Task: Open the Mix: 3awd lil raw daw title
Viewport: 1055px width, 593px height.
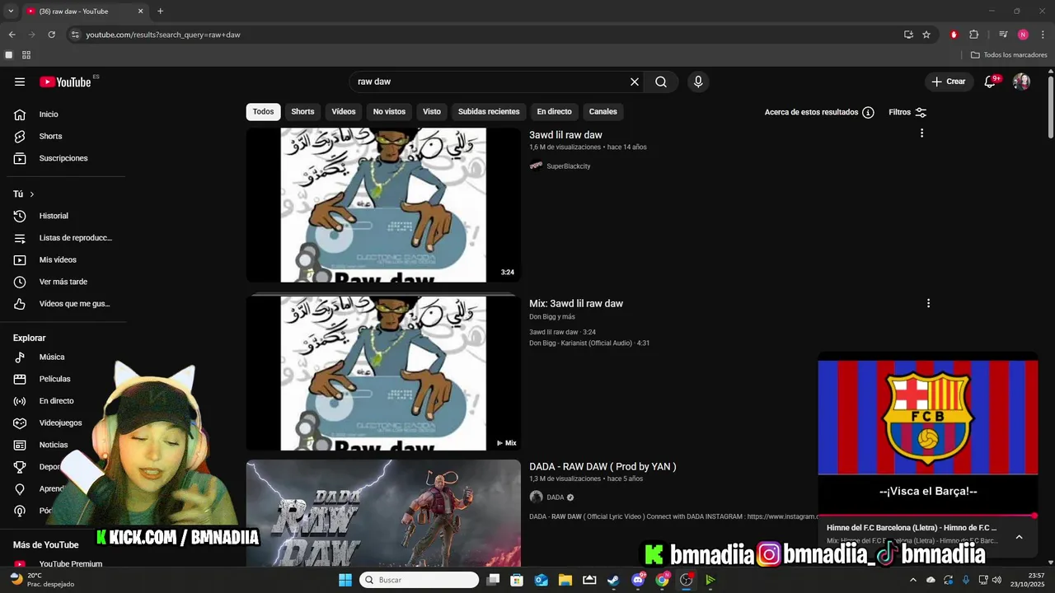Action: point(576,304)
